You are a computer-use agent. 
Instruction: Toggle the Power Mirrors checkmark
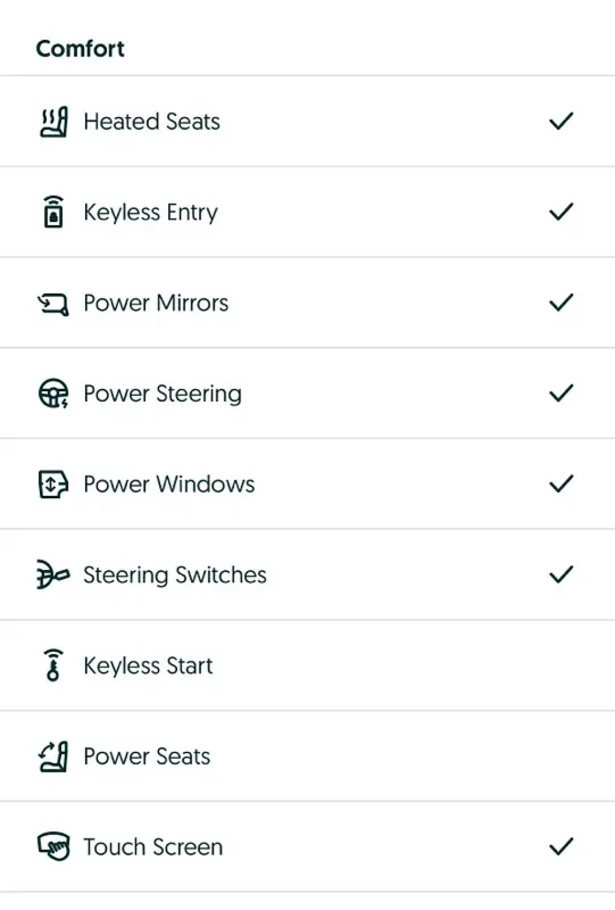[561, 303]
